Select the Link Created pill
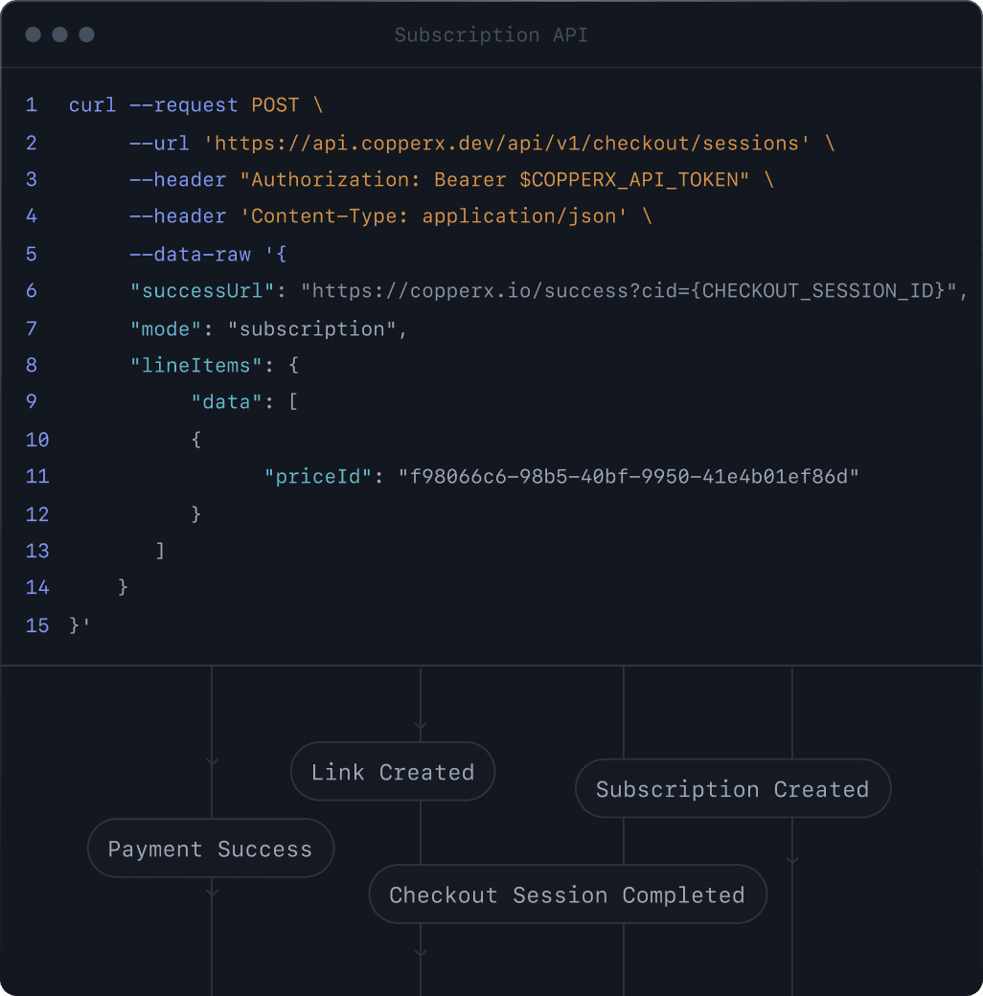The height and width of the screenshot is (996, 983). (393, 772)
